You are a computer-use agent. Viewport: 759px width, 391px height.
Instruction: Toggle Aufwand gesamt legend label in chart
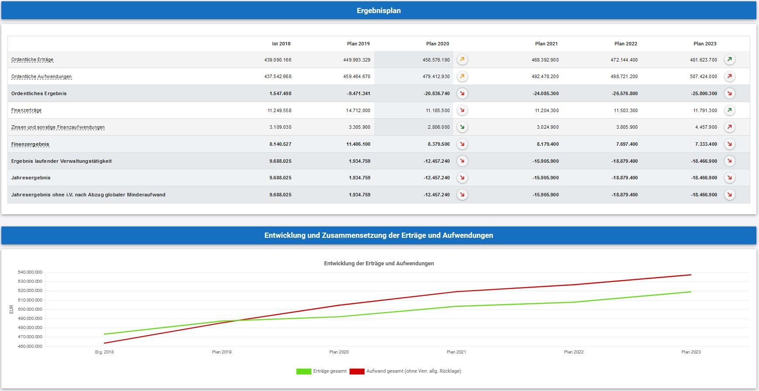[413, 371]
